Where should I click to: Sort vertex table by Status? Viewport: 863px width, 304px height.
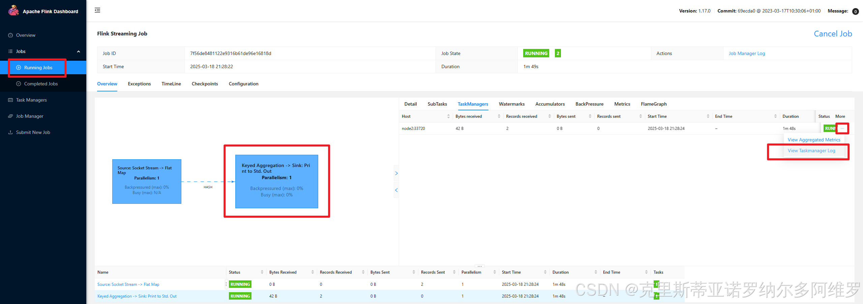262,272
